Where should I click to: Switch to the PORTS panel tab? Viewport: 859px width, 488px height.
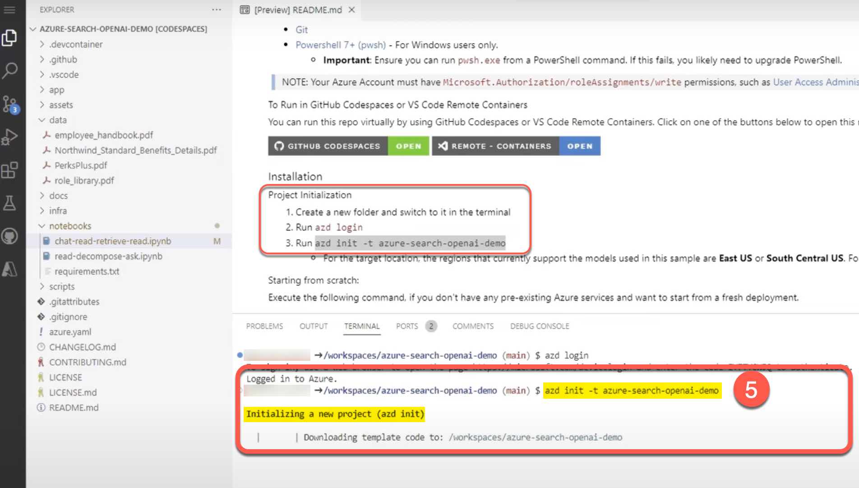point(416,326)
